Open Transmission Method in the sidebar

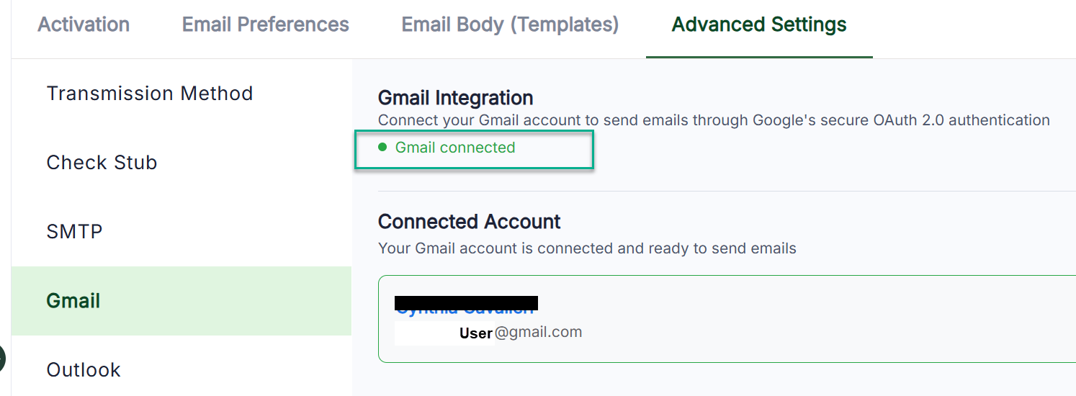150,94
